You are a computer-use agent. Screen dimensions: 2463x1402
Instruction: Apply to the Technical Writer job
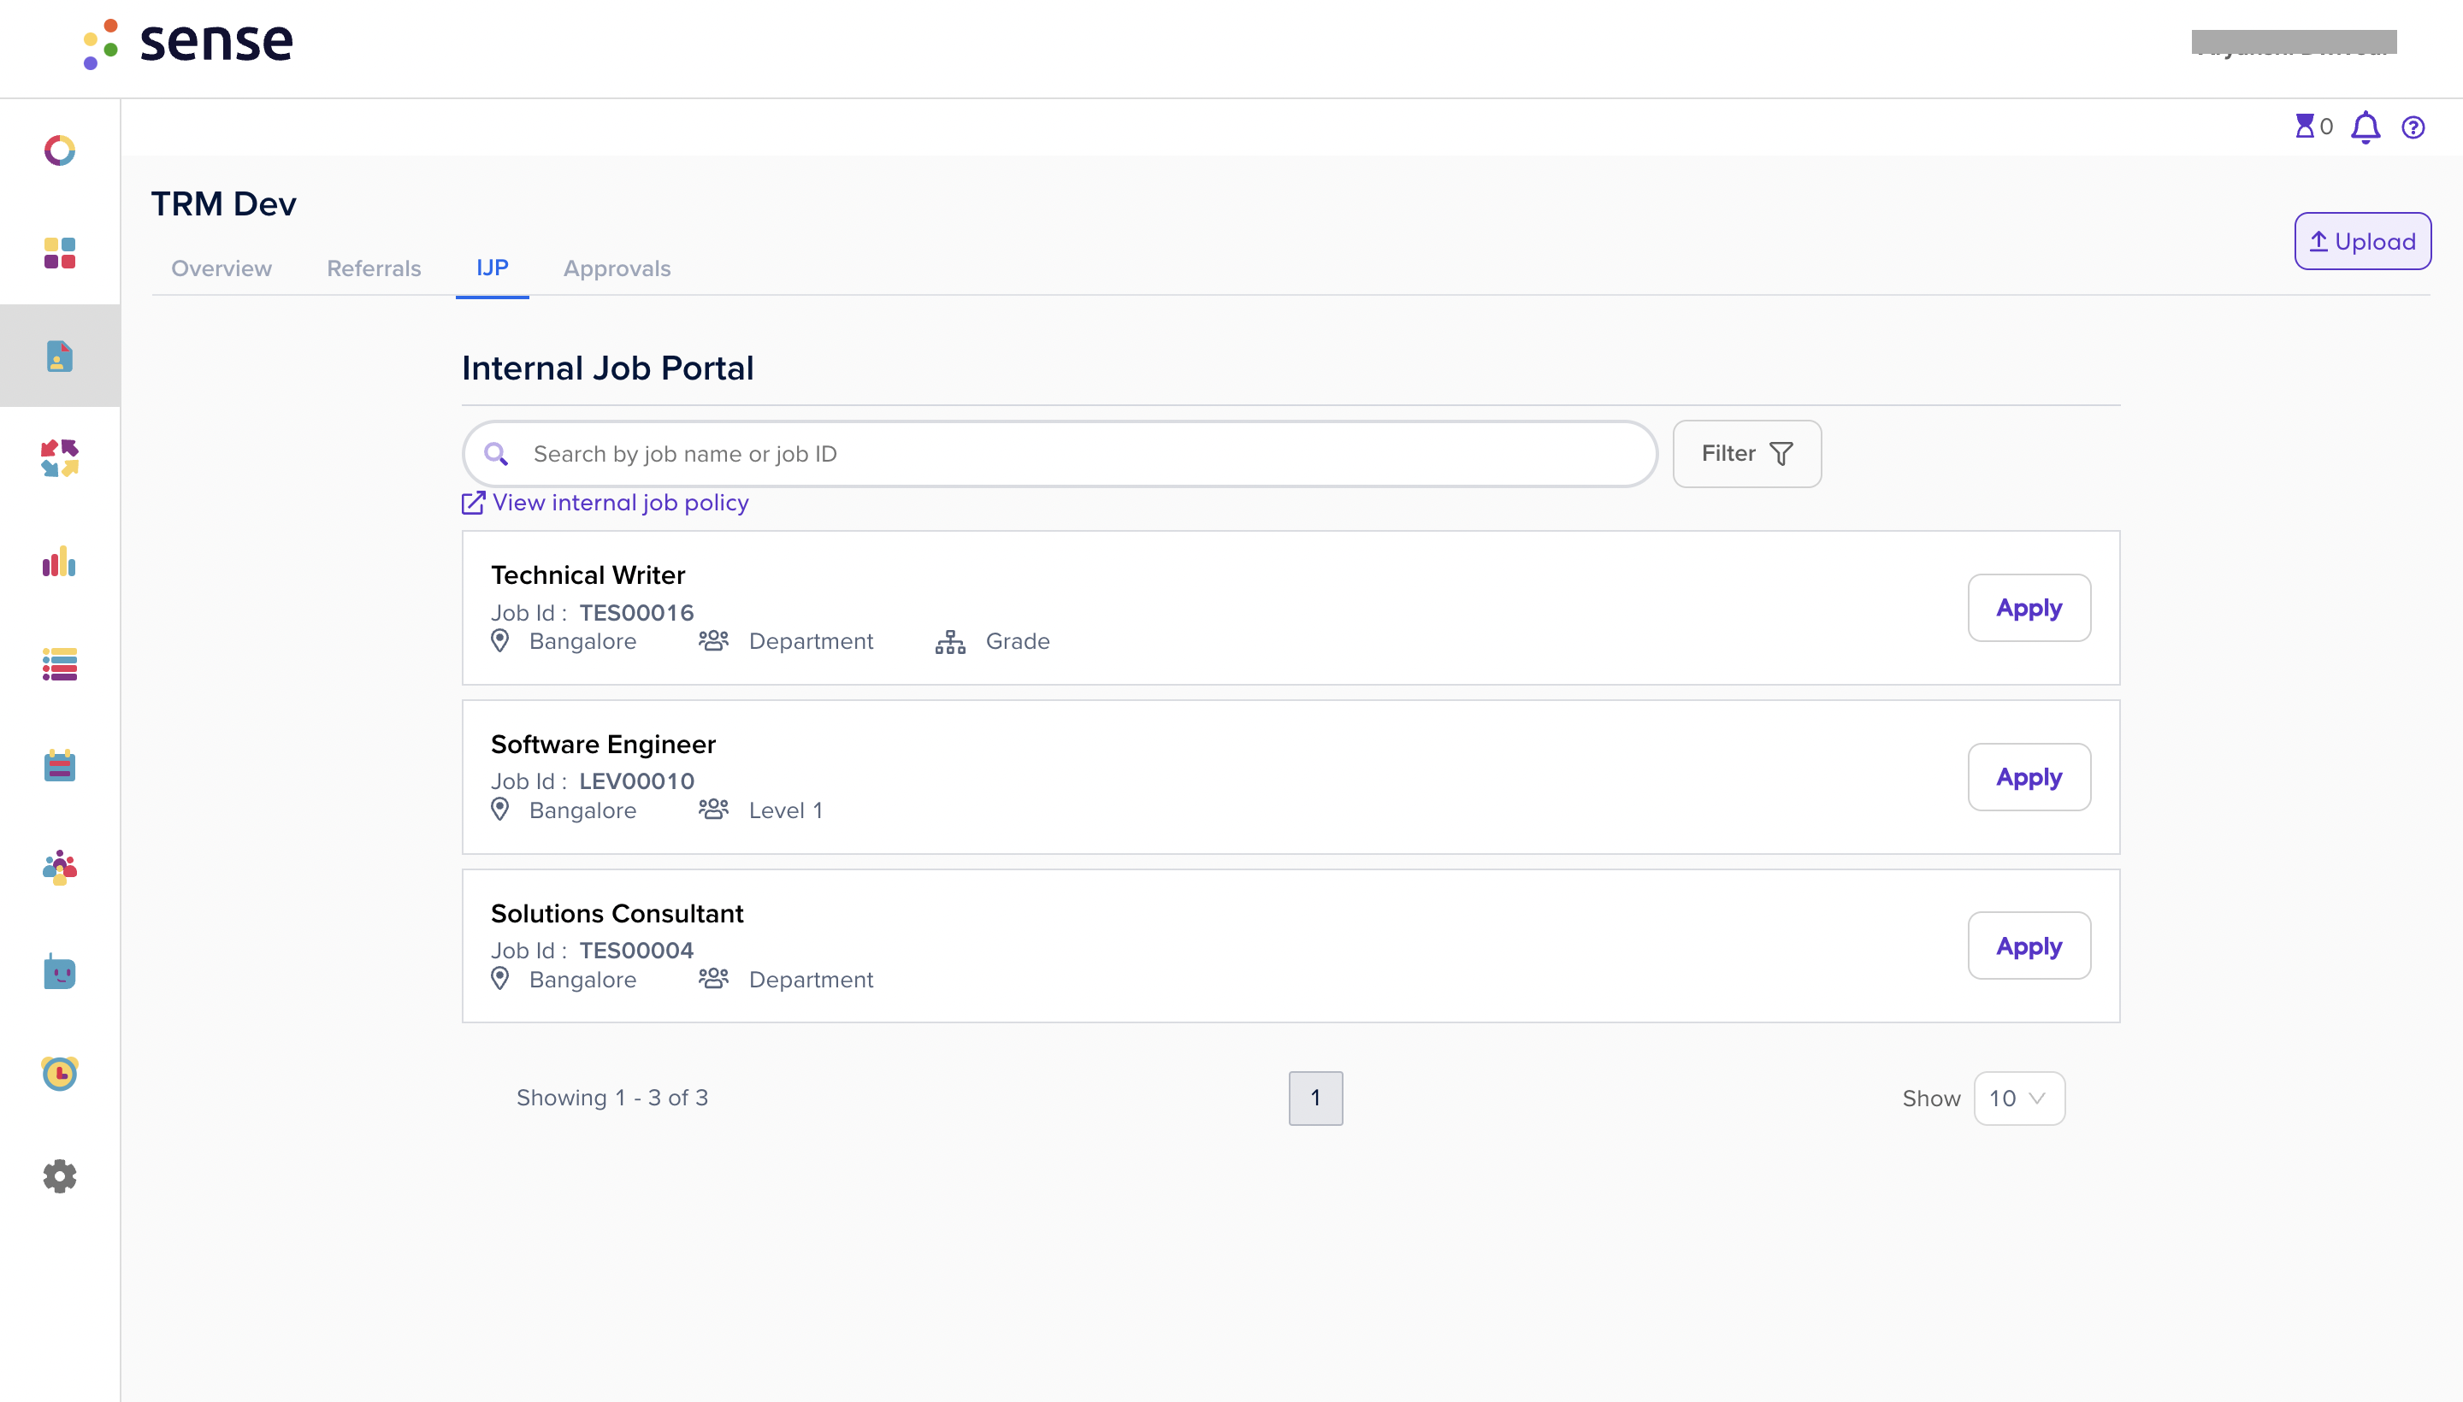(2029, 608)
